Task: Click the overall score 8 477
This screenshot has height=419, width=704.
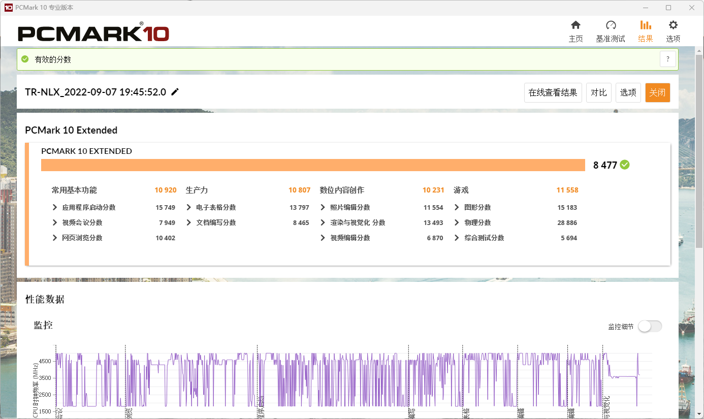Action: [x=605, y=165]
